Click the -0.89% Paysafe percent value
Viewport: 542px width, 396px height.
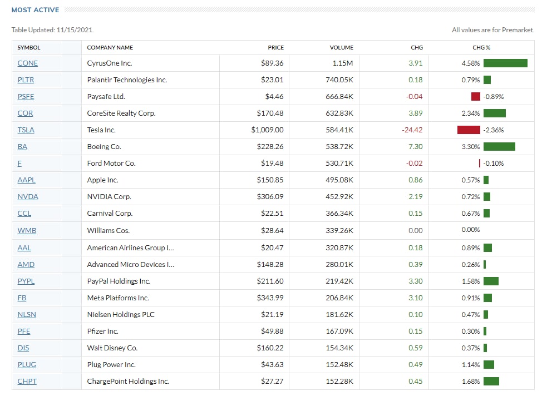click(x=493, y=96)
